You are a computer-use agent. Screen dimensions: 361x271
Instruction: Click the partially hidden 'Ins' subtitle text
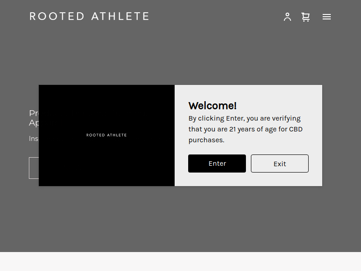pos(33,139)
